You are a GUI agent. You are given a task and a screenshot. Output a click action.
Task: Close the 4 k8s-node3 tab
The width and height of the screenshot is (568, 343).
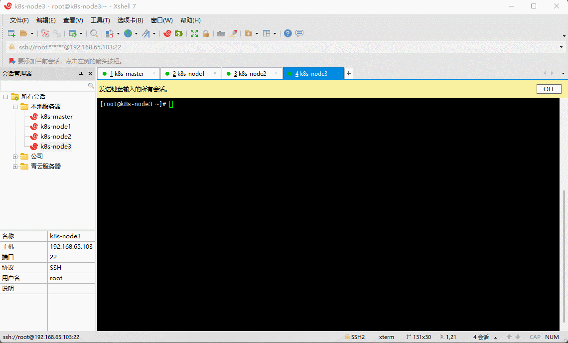coord(337,73)
